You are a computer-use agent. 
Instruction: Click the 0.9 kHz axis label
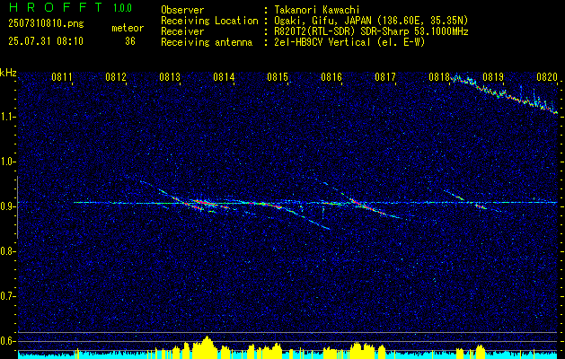point(7,206)
